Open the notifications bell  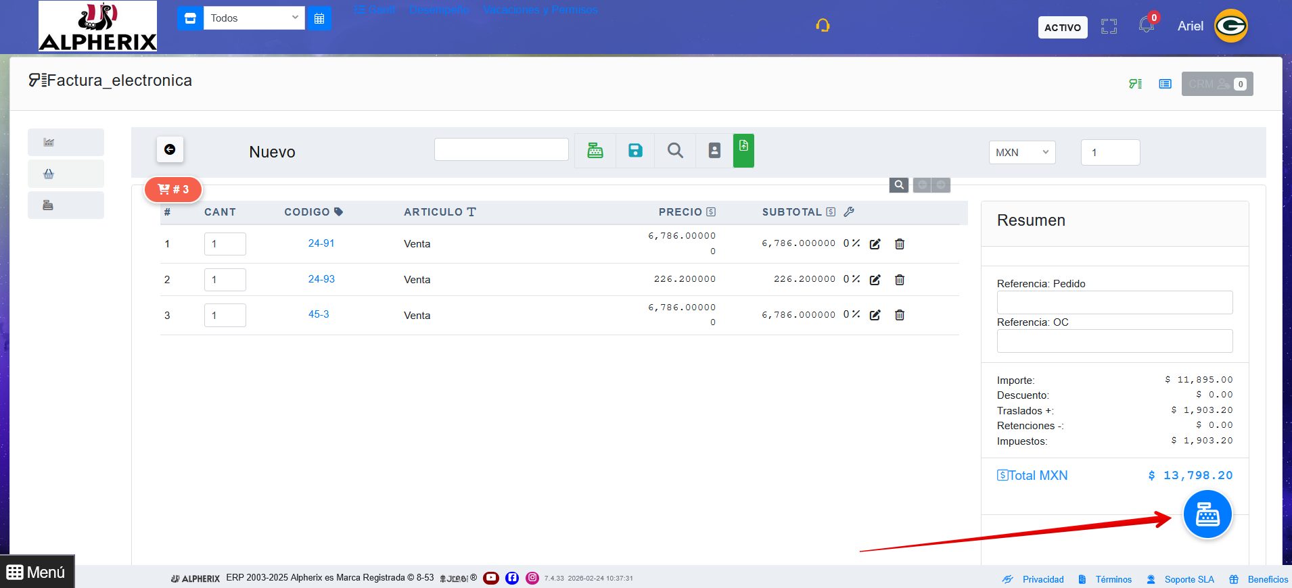pos(1146,26)
